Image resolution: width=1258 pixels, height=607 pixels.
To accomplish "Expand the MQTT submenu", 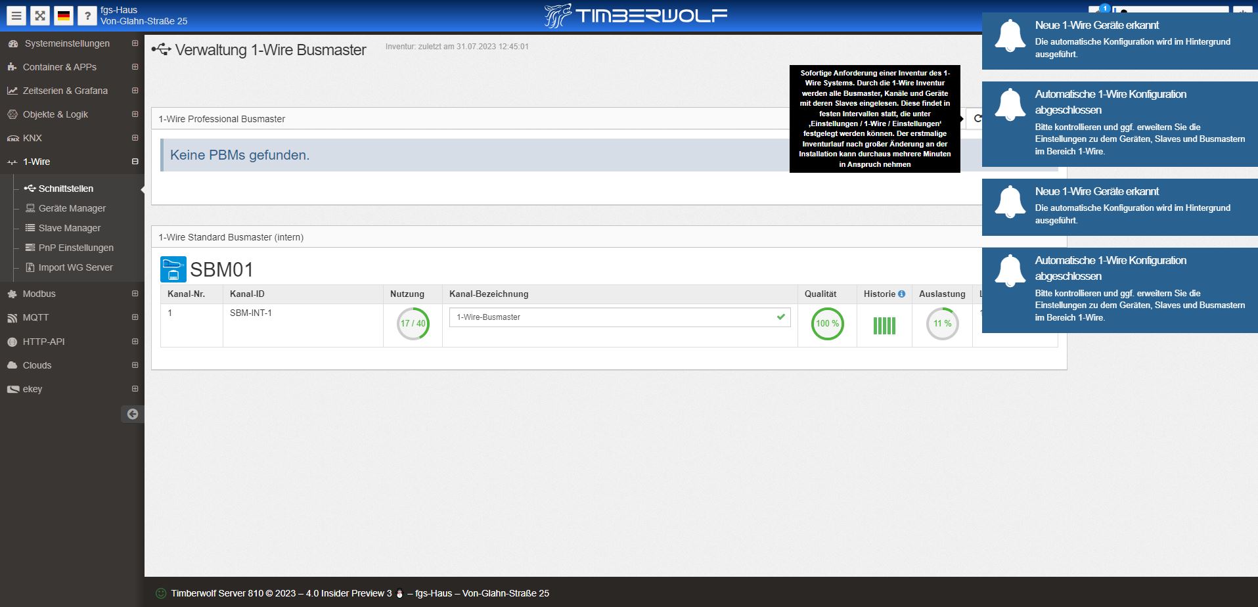I will coord(135,317).
